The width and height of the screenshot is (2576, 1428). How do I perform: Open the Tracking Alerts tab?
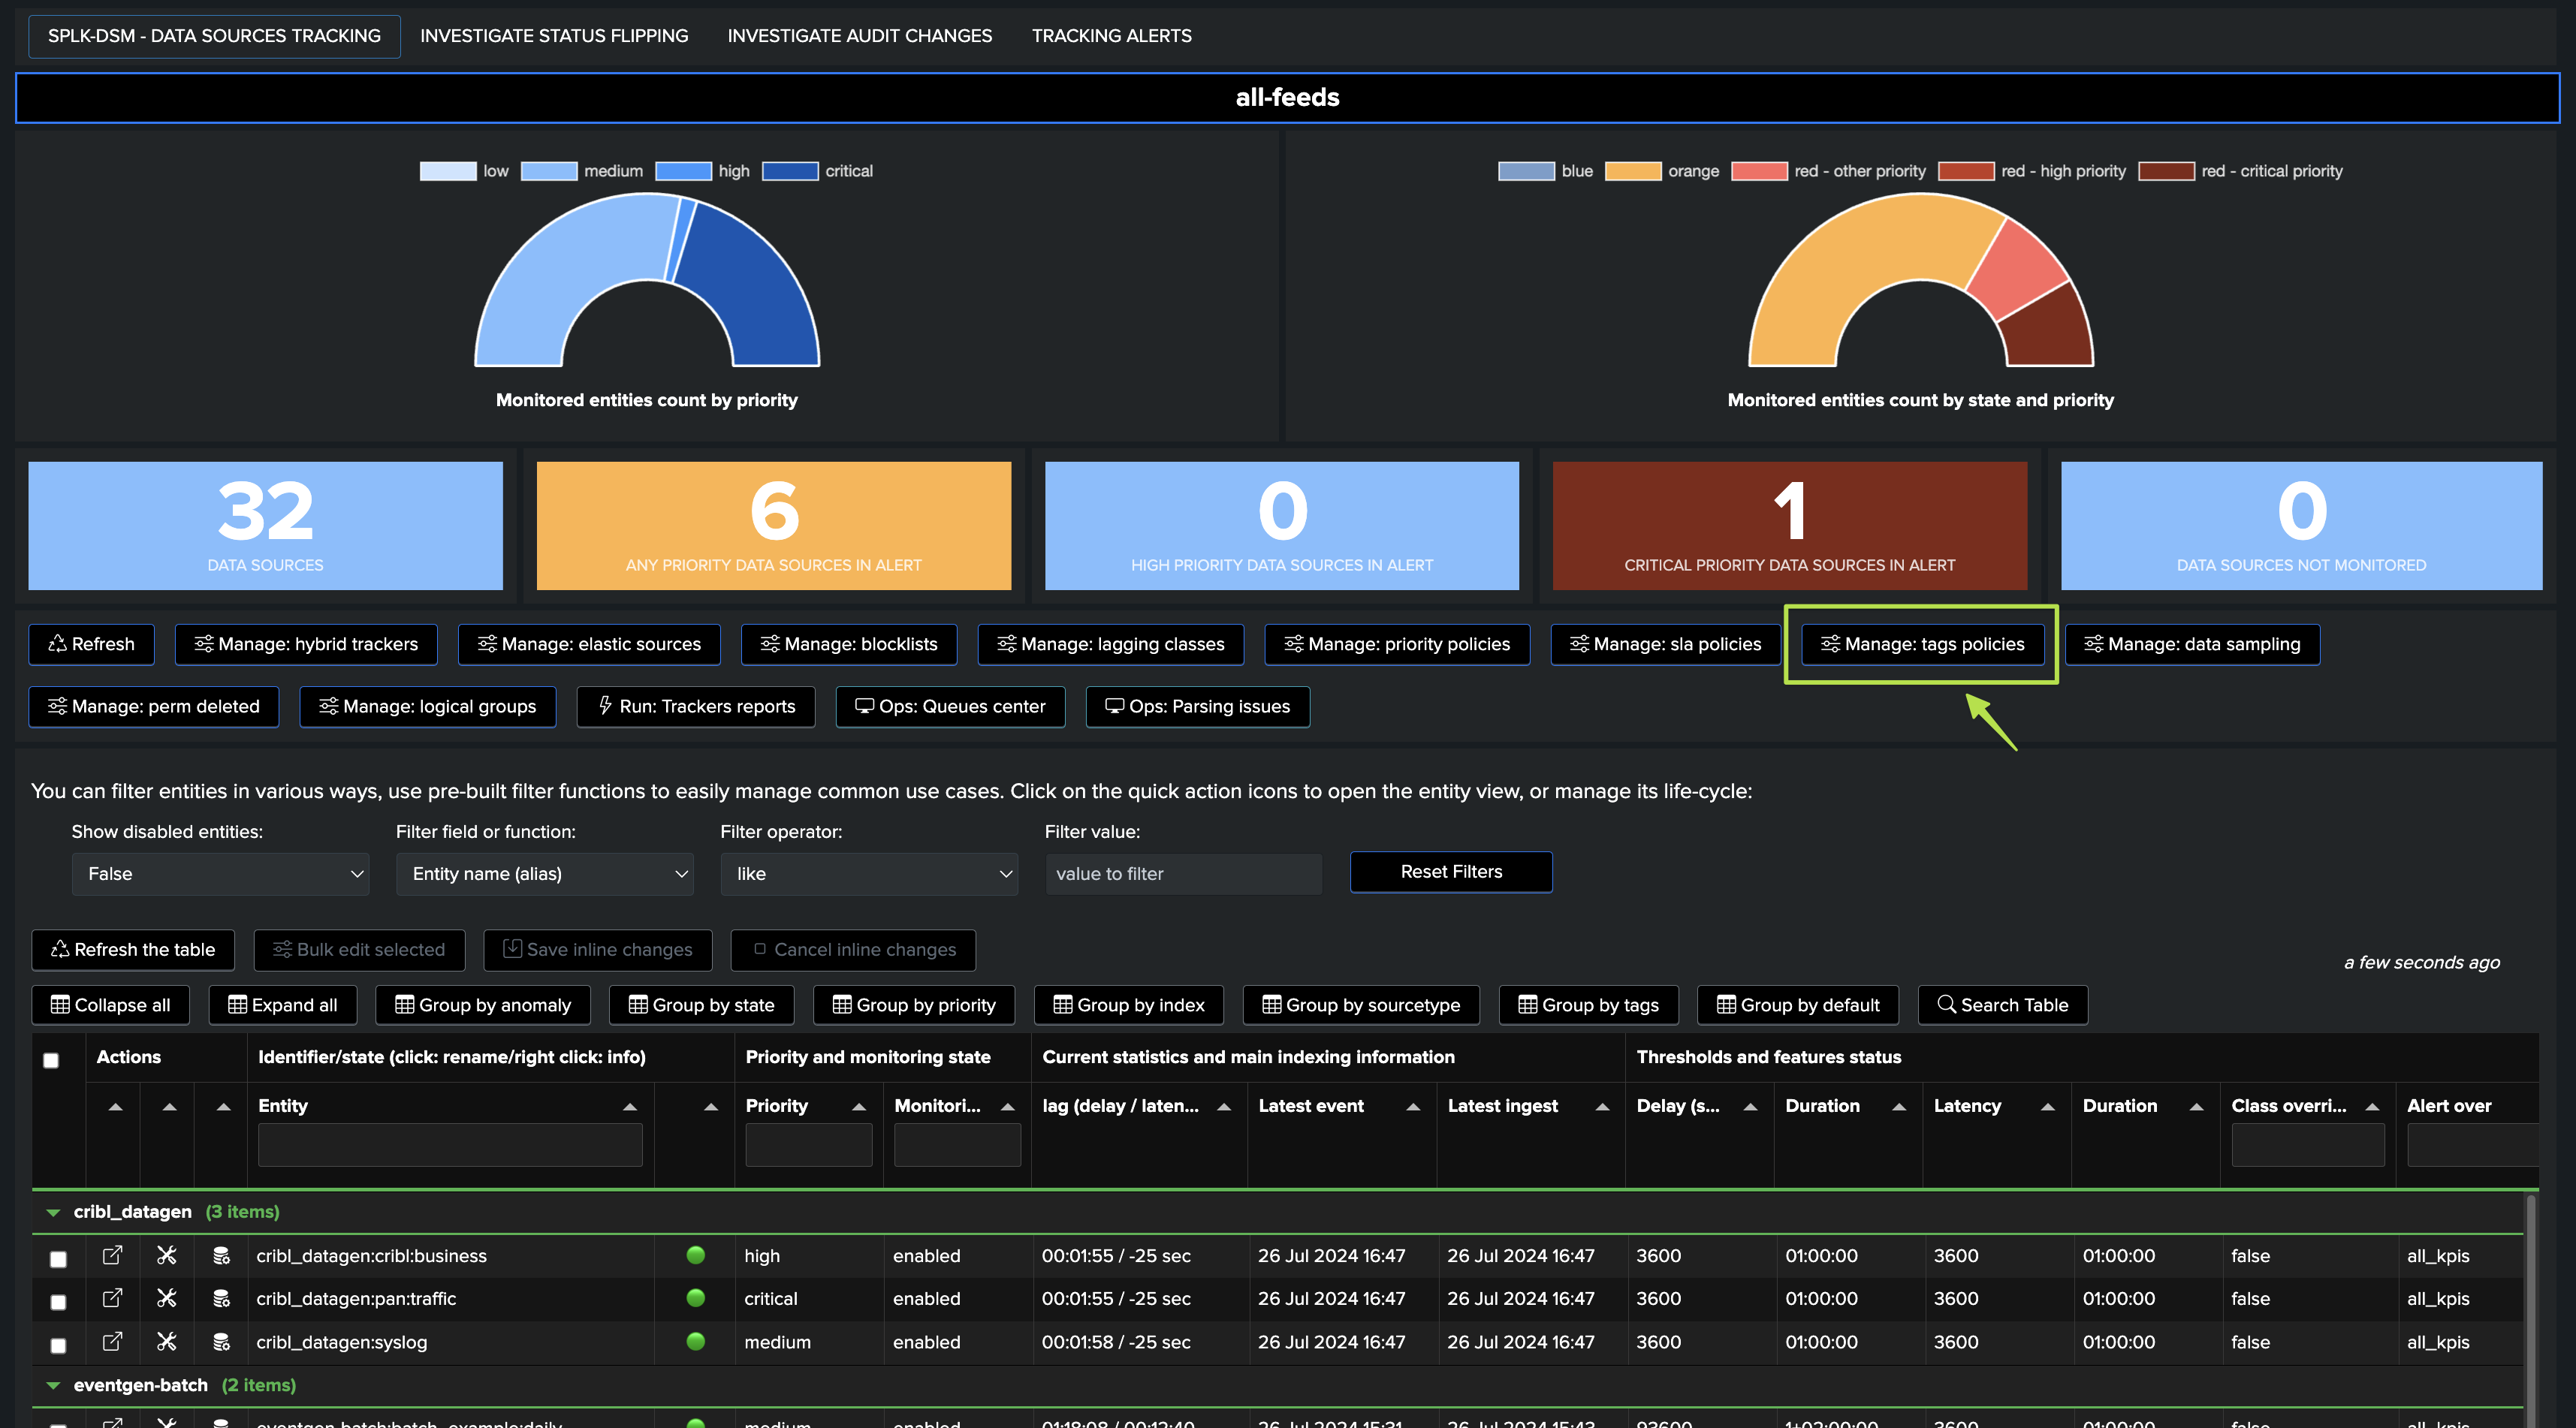(x=1111, y=36)
